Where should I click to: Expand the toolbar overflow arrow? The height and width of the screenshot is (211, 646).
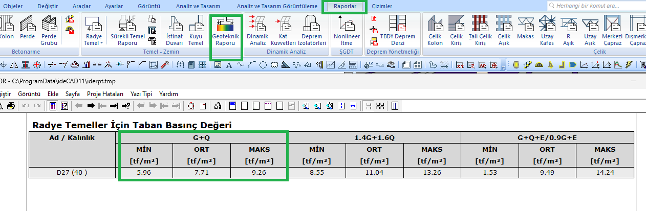pyautogui.click(x=503, y=67)
